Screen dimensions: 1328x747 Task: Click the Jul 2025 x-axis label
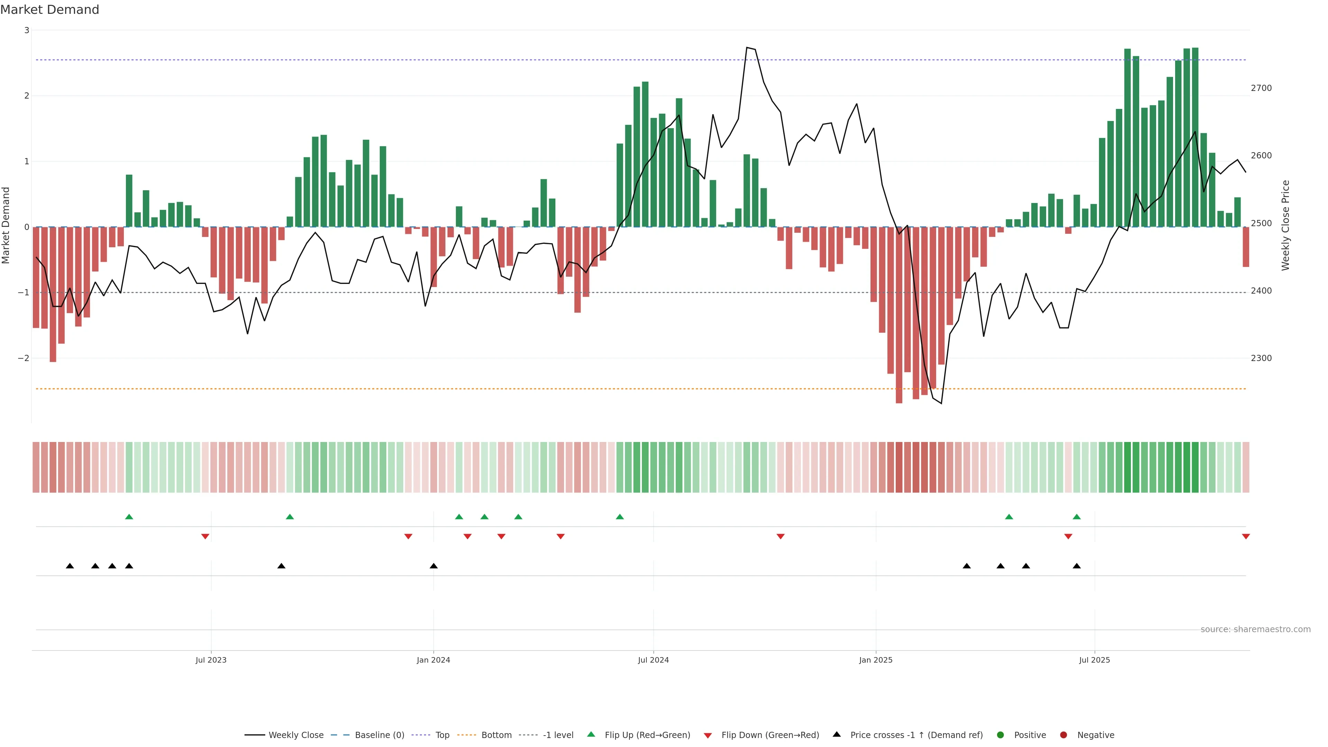(x=1094, y=660)
